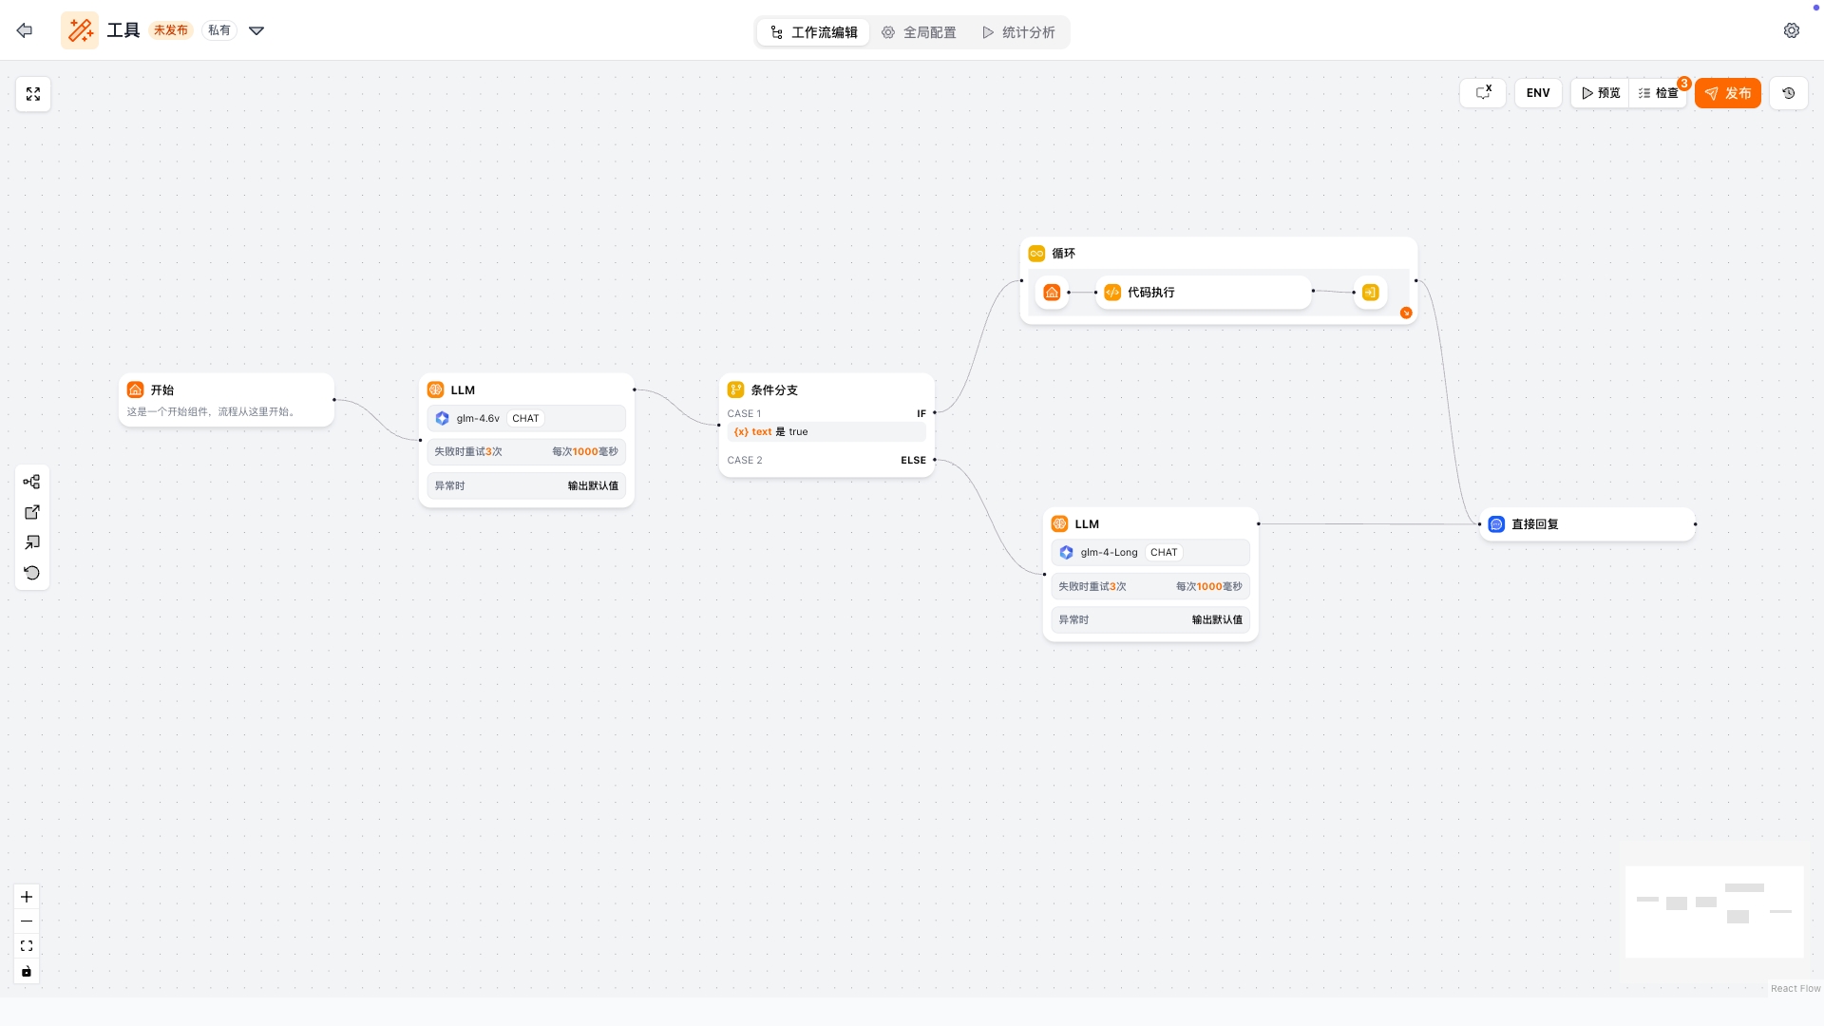
Task: Switch to the 全局配置 tab
Action: (x=919, y=32)
